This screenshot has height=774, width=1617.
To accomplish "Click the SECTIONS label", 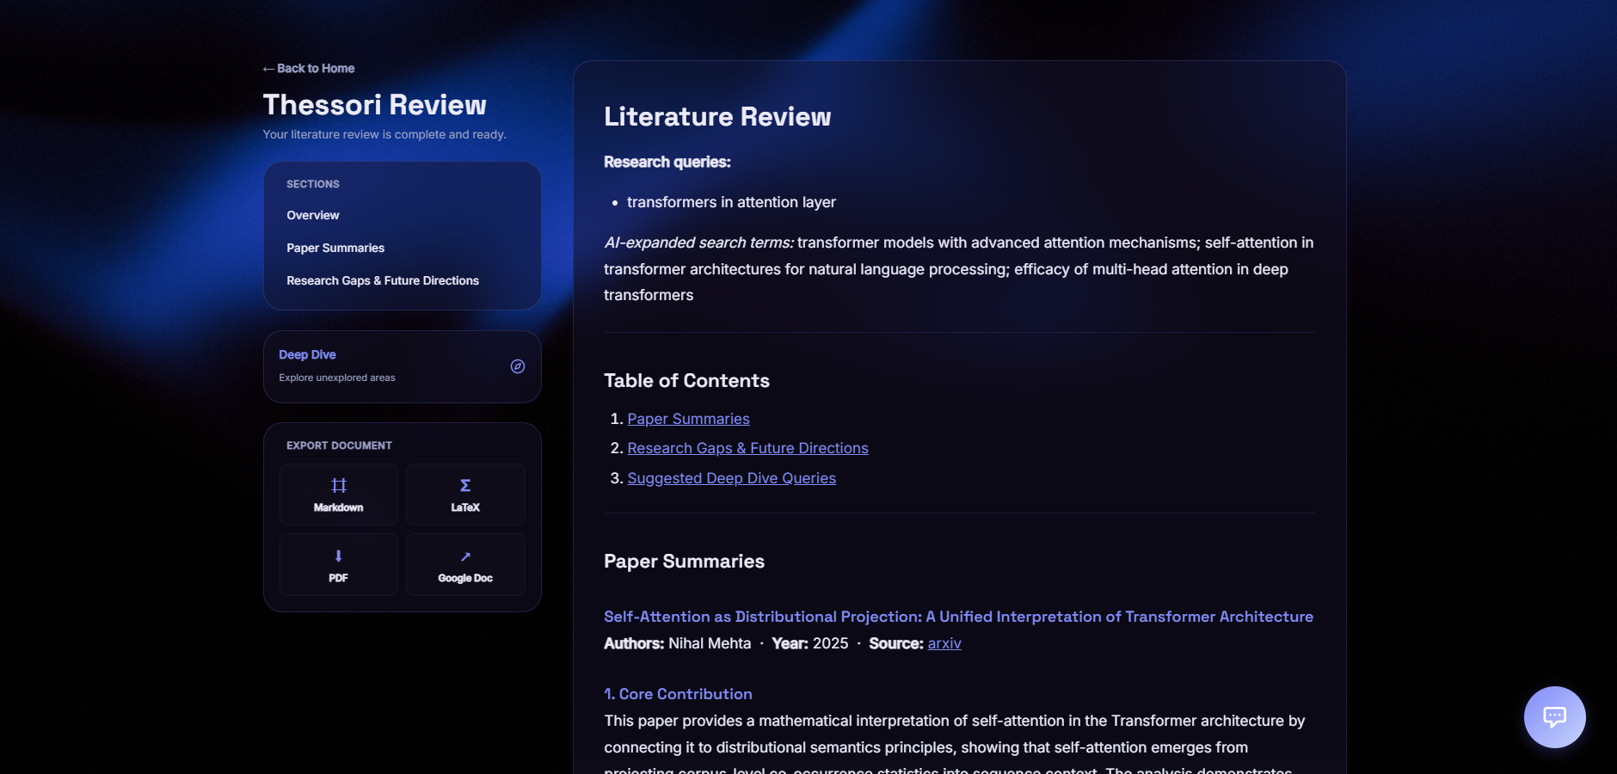I will pyautogui.click(x=313, y=184).
